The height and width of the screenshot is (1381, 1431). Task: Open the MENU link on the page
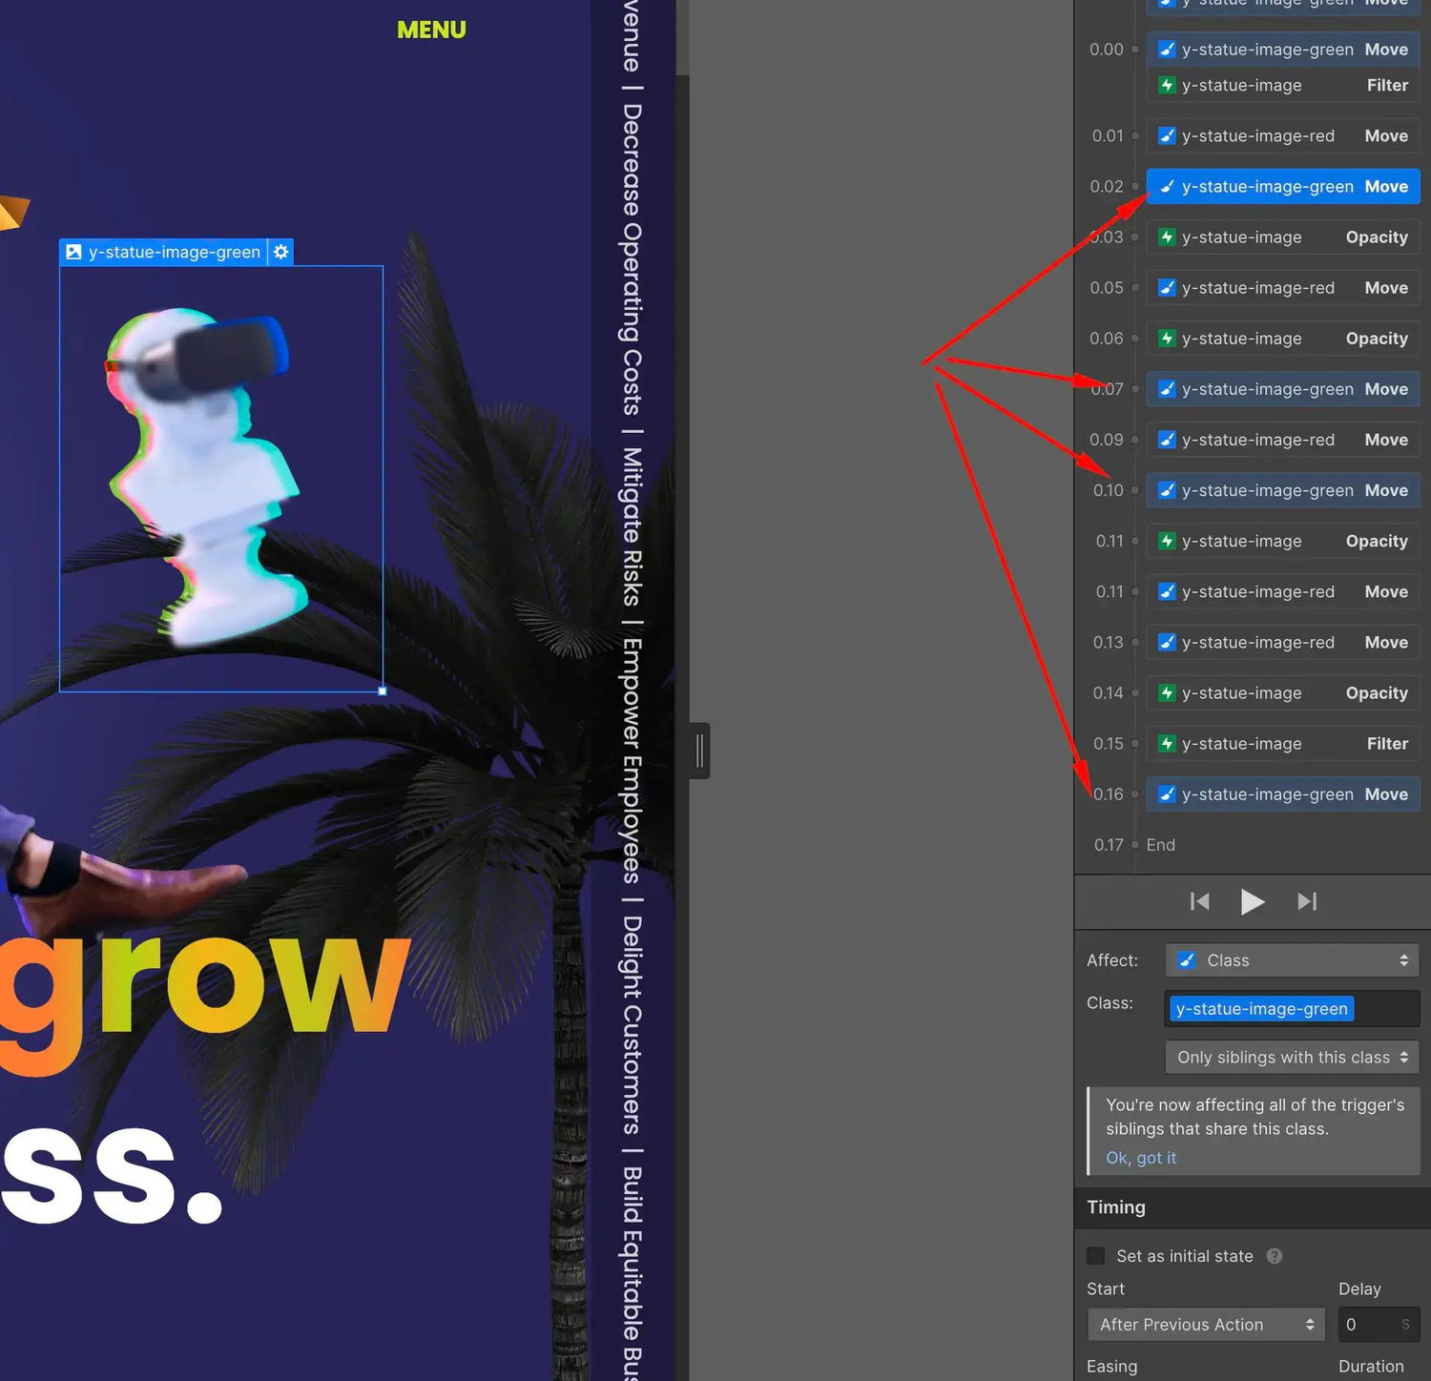[431, 30]
